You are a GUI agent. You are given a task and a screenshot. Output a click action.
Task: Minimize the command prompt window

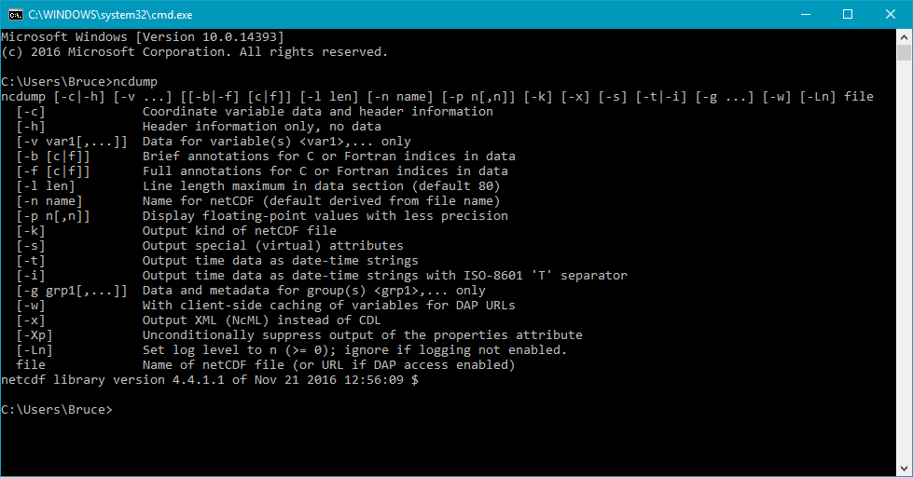(x=805, y=14)
